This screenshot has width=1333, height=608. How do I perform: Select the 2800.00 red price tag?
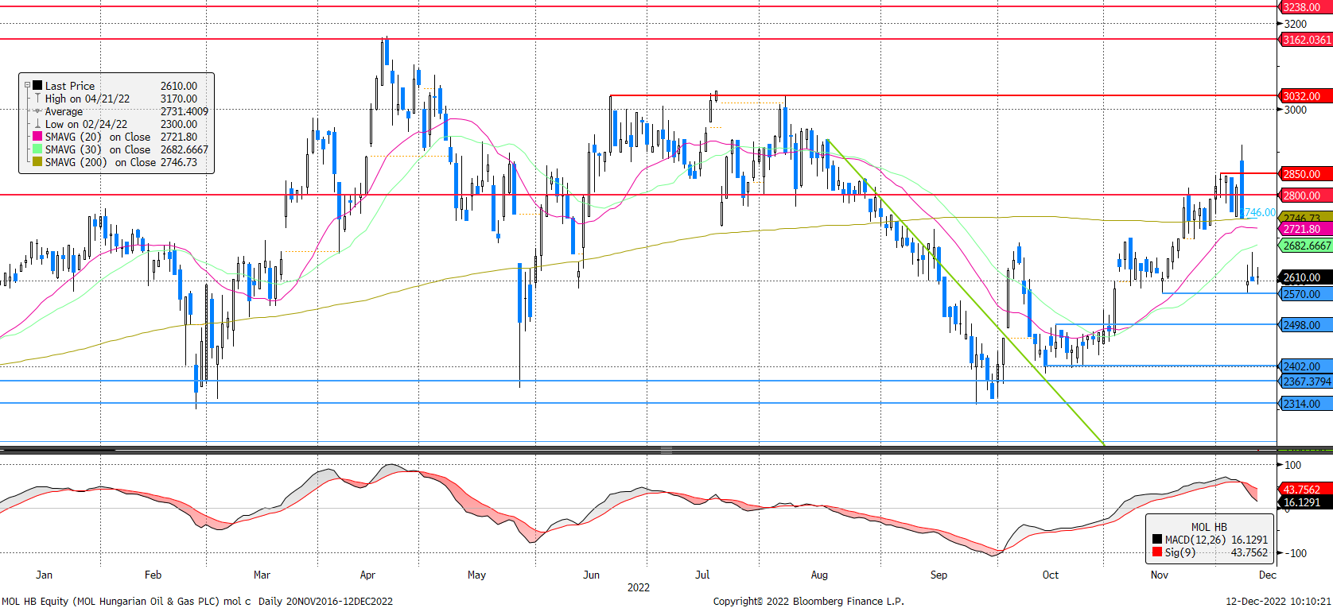[x=1304, y=196]
